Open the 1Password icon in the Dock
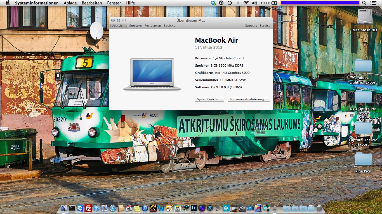Image resolution: width=382 pixels, height=214 pixels. pyautogui.click(x=210, y=208)
